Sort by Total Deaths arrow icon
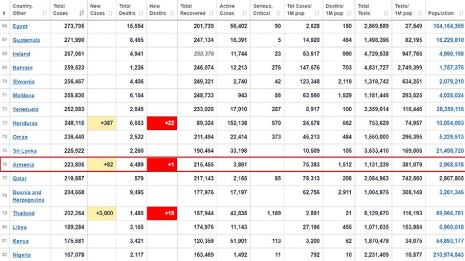The width and height of the screenshot is (465, 261). 141,13
